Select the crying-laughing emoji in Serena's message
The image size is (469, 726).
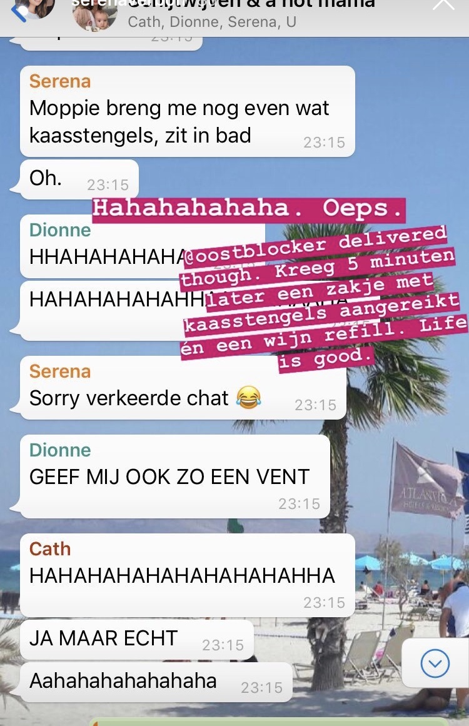click(x=249, y=397)
